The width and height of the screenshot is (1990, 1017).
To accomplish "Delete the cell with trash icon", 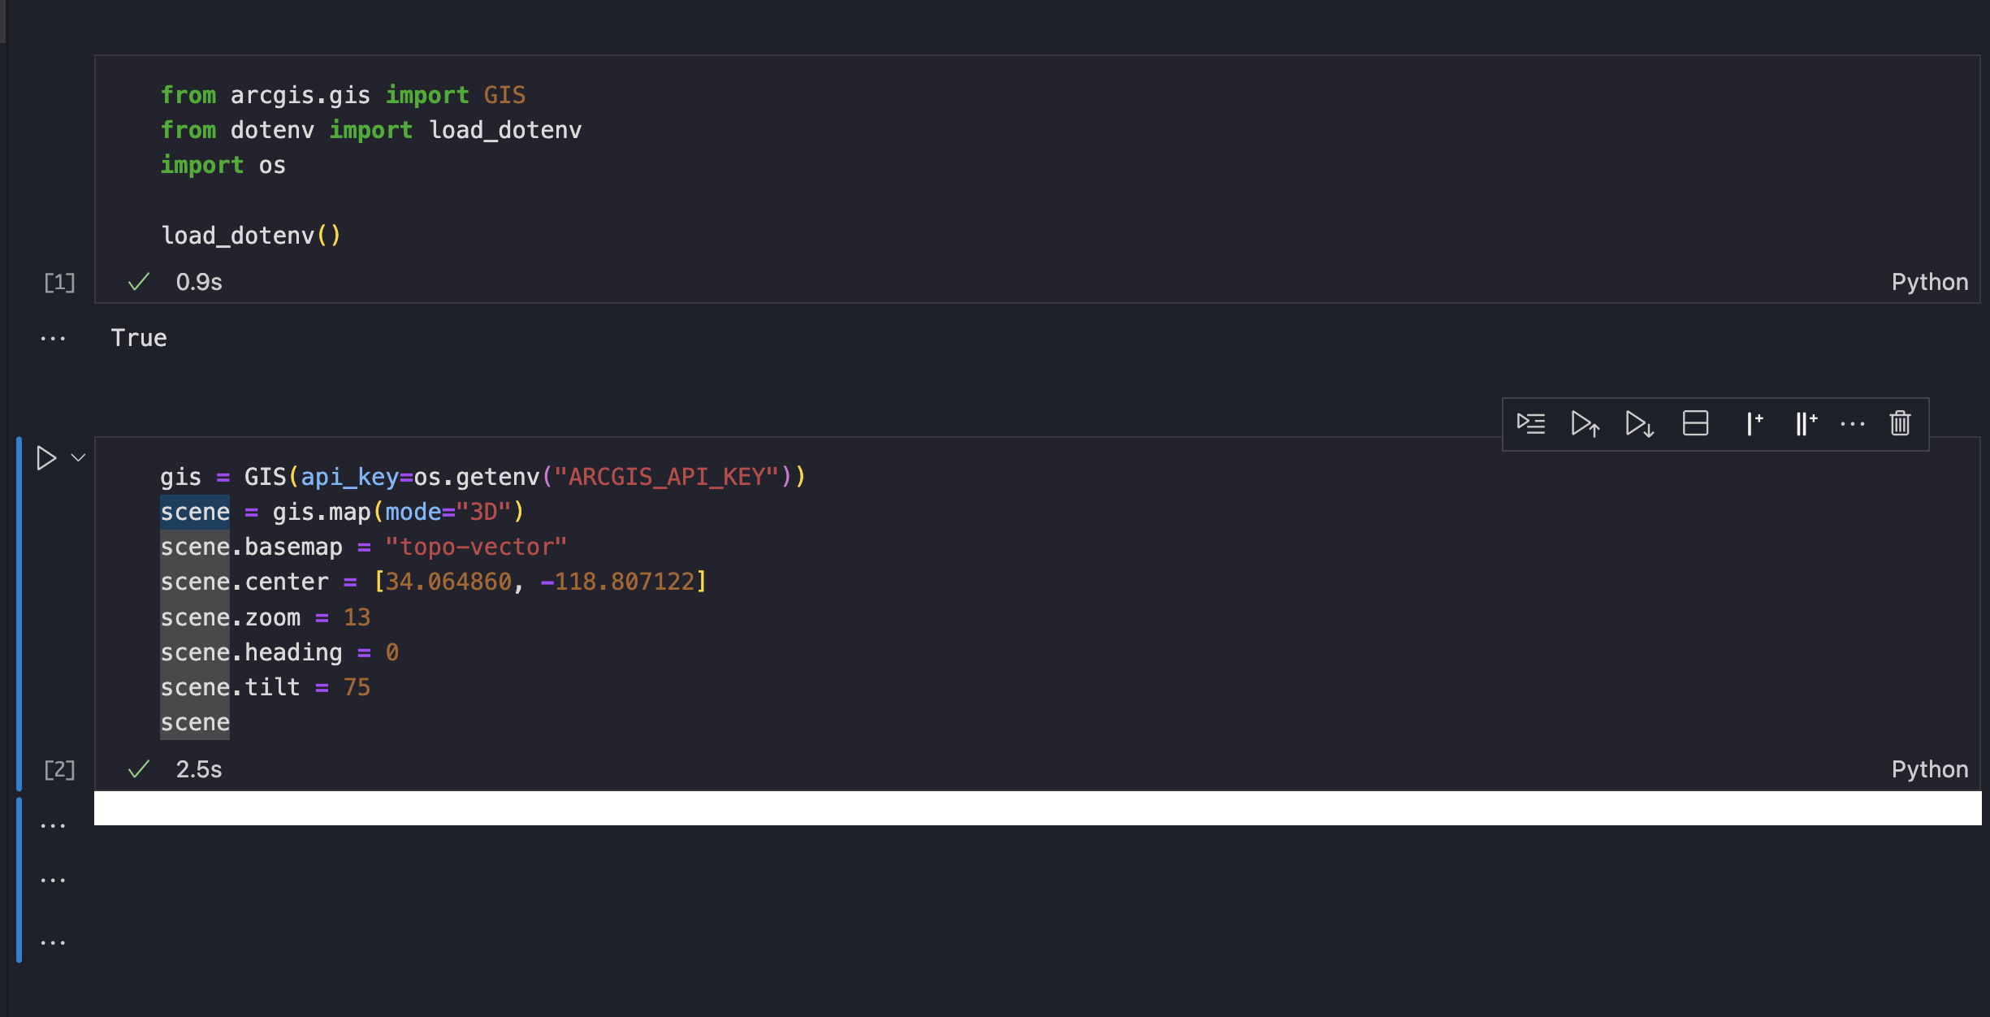I will tap(1900, 423).
